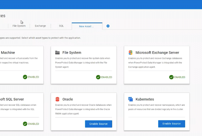Click the Oracle card title

[68, 99]
